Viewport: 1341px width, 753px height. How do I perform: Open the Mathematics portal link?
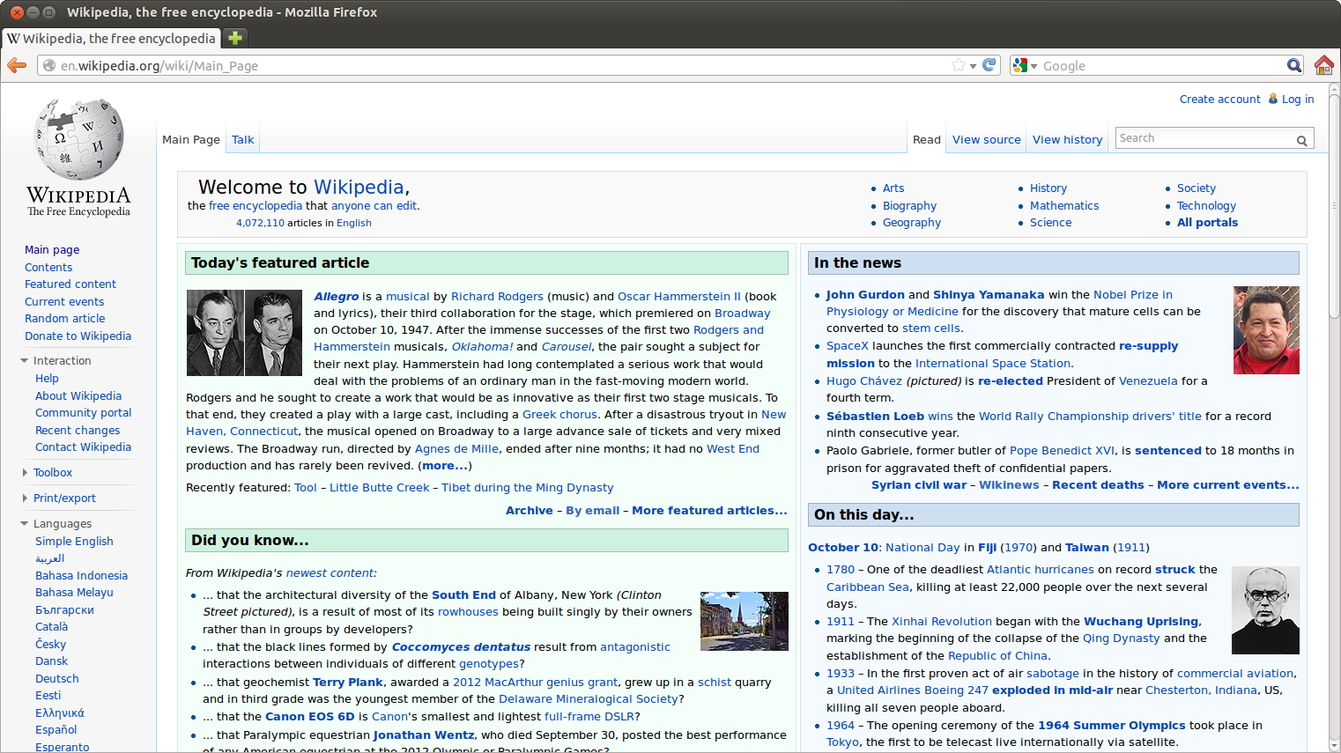point(1064,206)
